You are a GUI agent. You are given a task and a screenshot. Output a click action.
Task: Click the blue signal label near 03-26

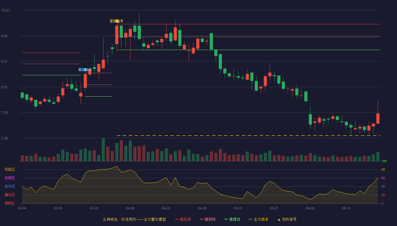[x=85, y=70]
